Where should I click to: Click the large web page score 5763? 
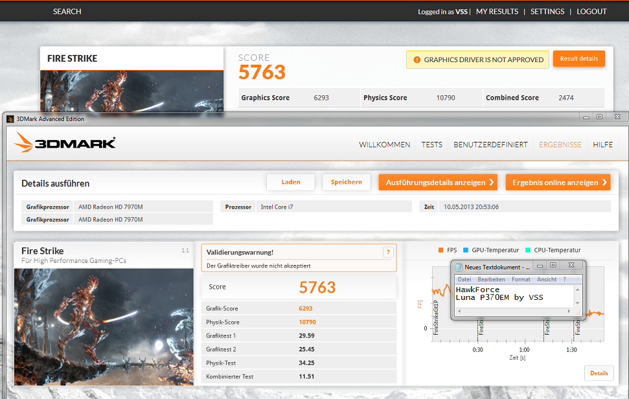coord(262,72)
